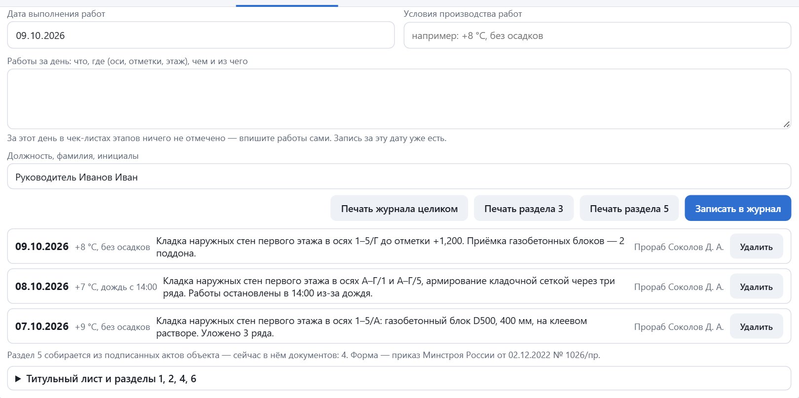Screen dimensions: 799x398
Task: Click the label 'Условия производства работ'
Action: (463, 14)
